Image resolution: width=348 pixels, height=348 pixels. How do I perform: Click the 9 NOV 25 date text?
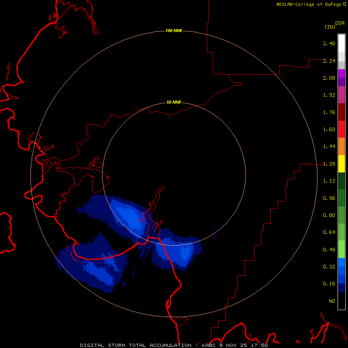[x=234, y=345]
